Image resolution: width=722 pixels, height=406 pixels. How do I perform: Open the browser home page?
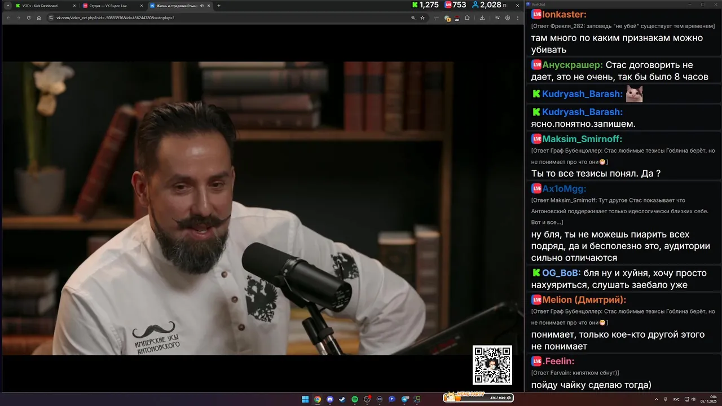pyautogui.click(x=39, y=17)
